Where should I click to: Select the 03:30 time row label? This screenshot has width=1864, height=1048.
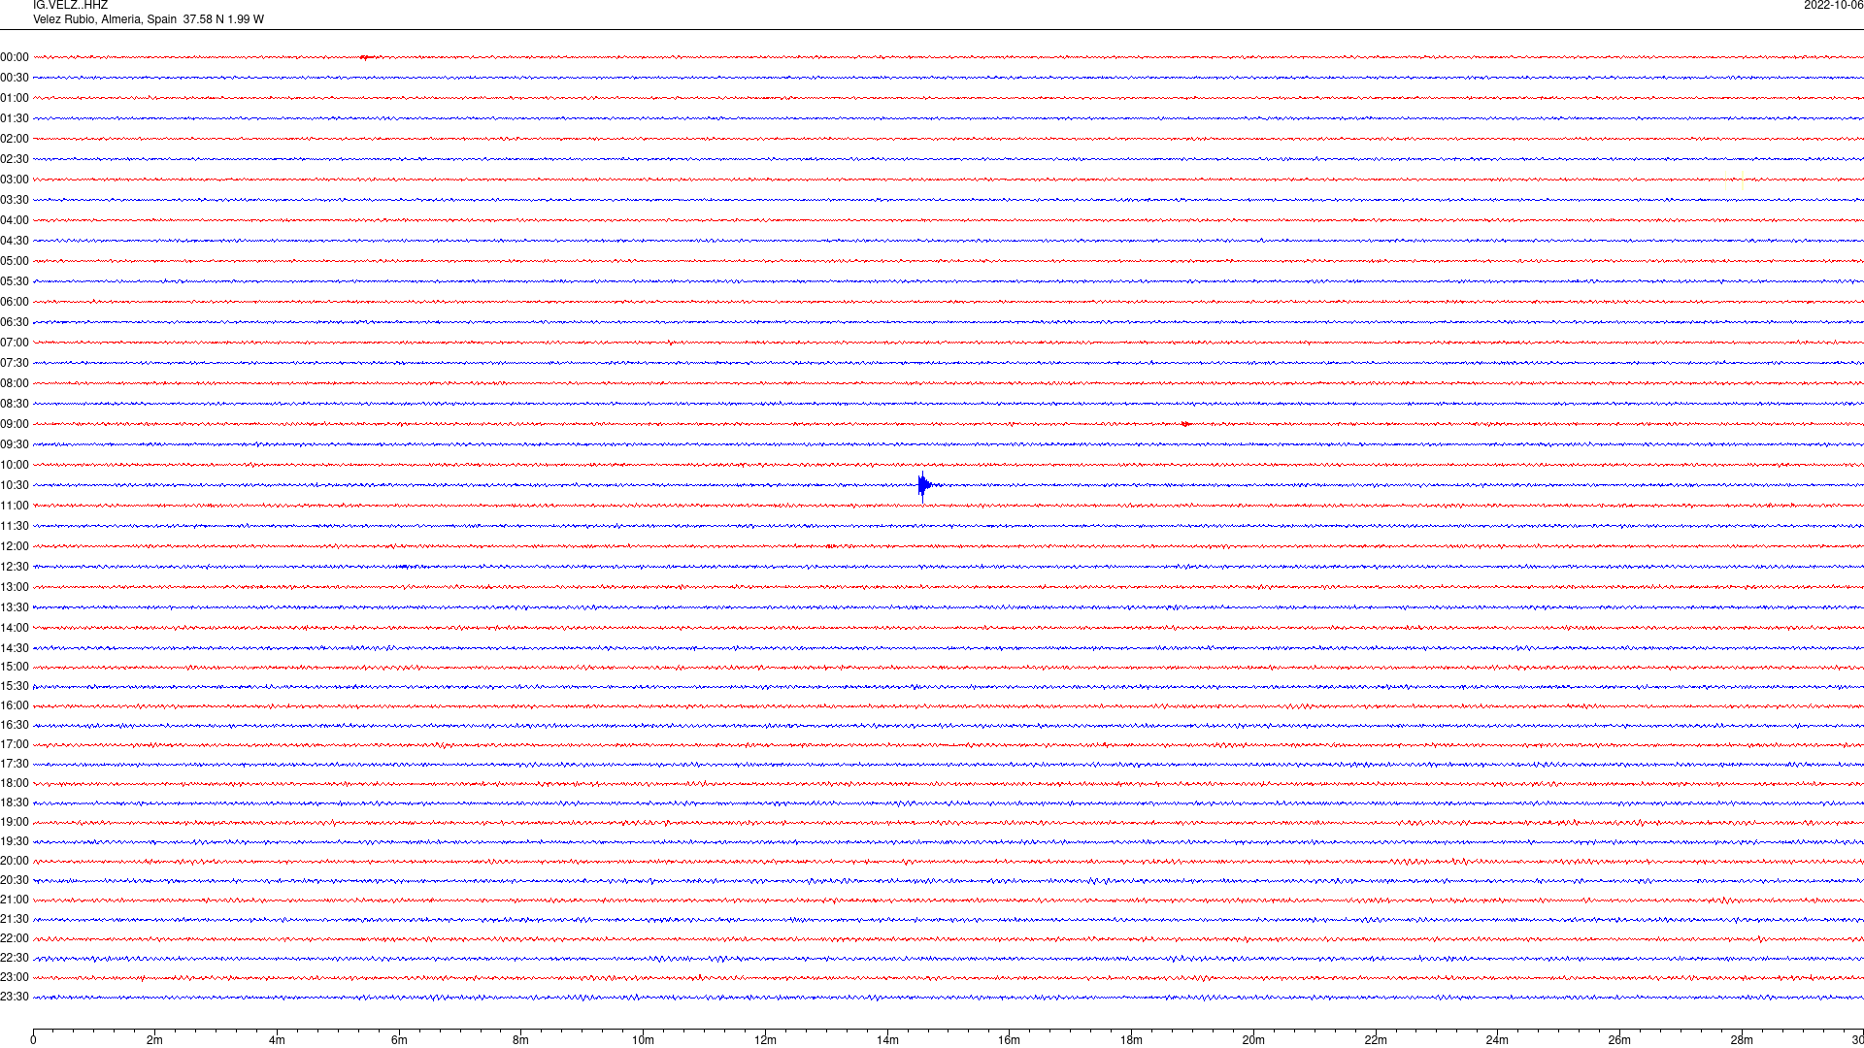15,200
